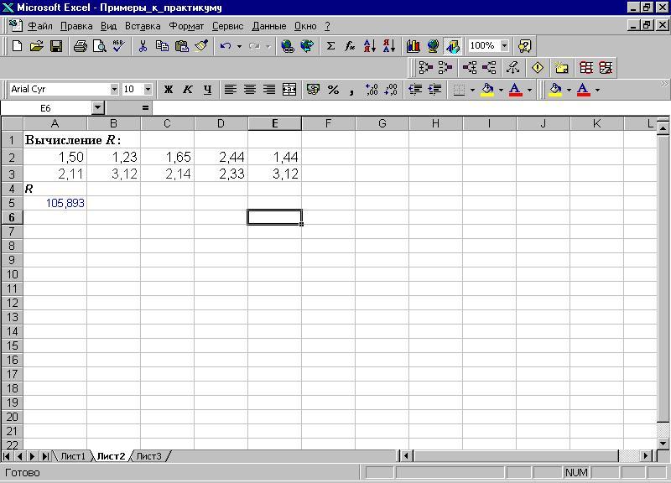Apply Percent Style formatting
The image size is (671, 483).
point(333,90)
